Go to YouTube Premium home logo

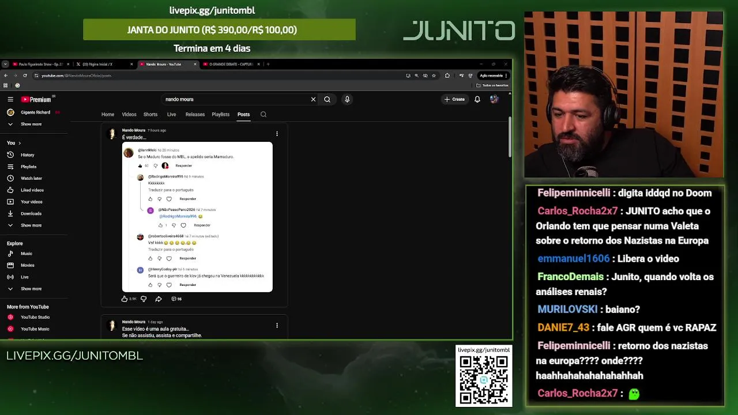36,99
